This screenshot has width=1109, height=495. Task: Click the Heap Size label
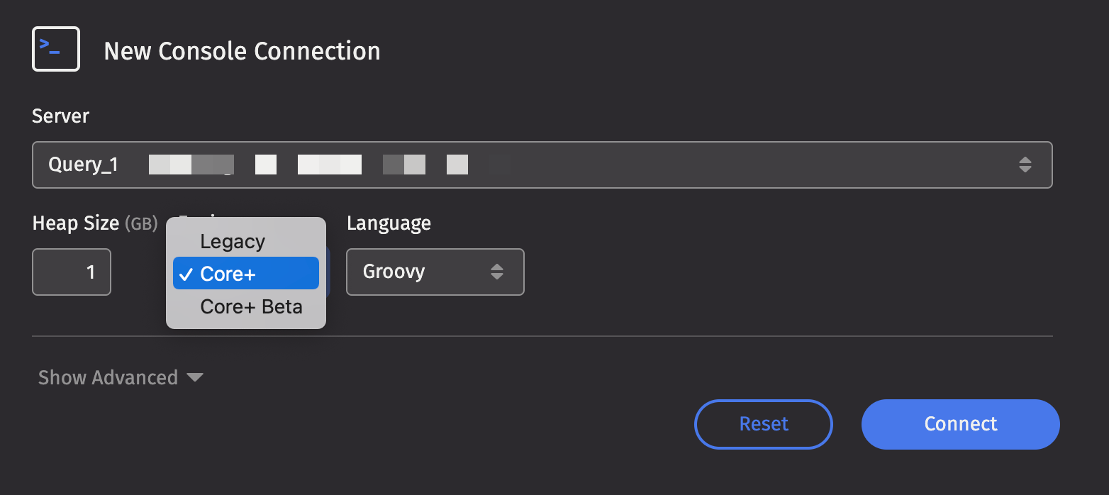click(76, 223)
